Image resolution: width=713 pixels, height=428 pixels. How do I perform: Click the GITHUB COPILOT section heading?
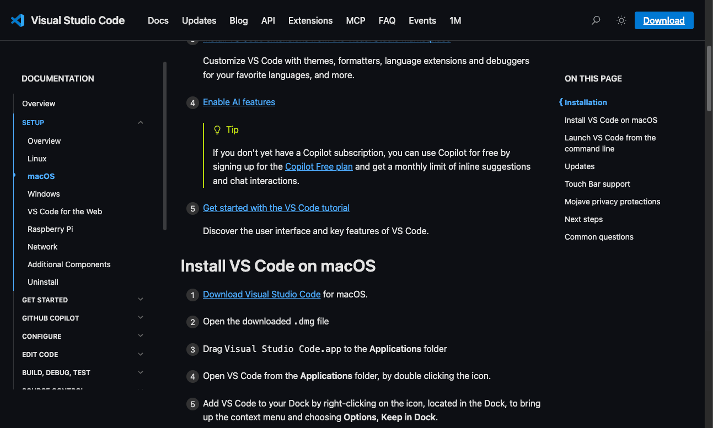51,318
